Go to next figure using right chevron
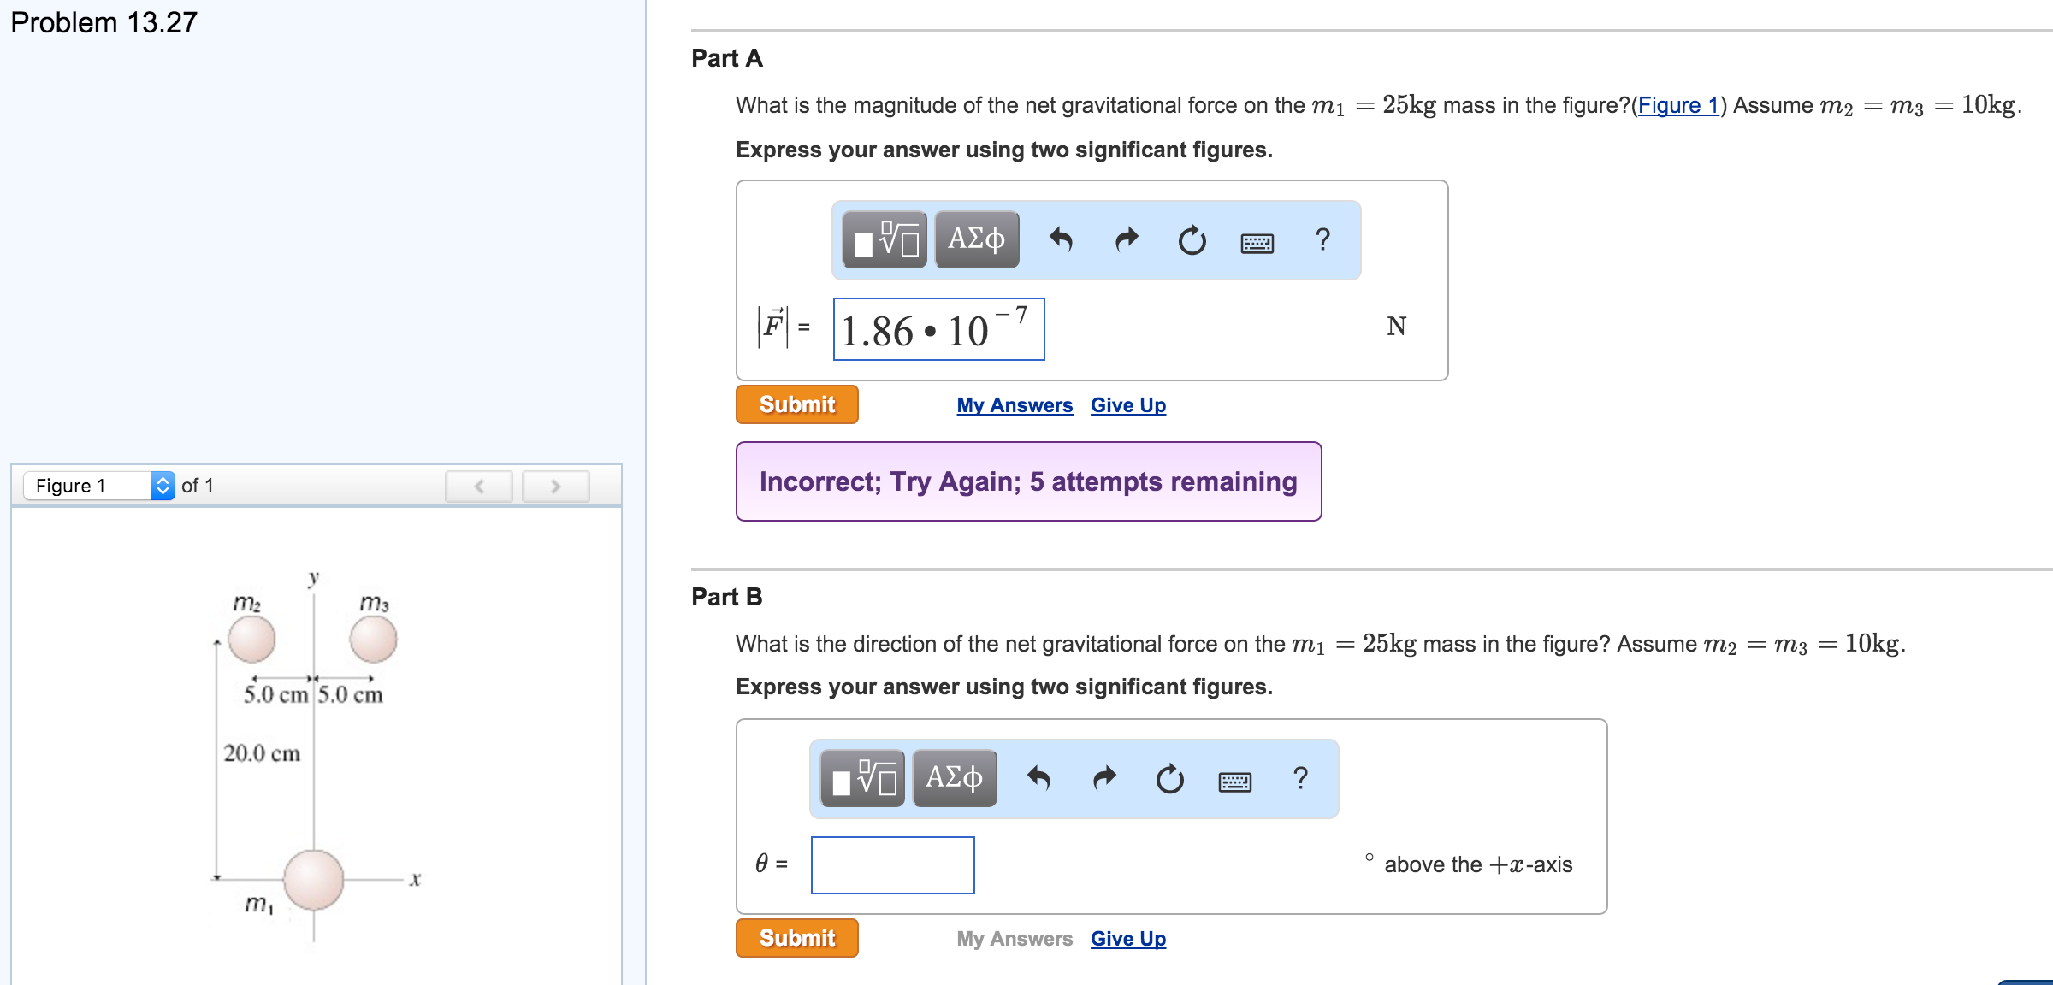The width and height of the screenshot is (2053, 985). click(557, 486)
